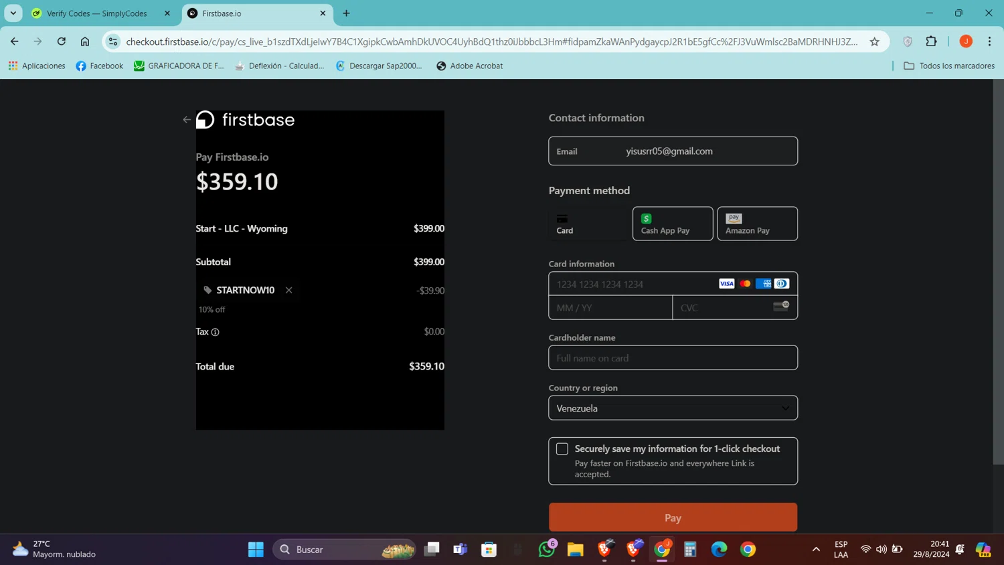1004x565 pixels.
Task: Click the browser forward button
Action: (x=38, y=42)
